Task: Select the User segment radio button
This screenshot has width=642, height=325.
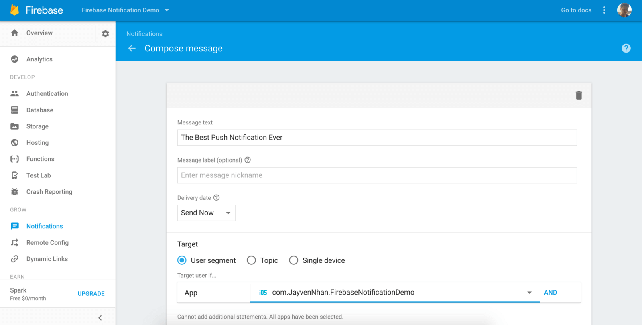Action: pyautogui.click(x=182, y=260)
